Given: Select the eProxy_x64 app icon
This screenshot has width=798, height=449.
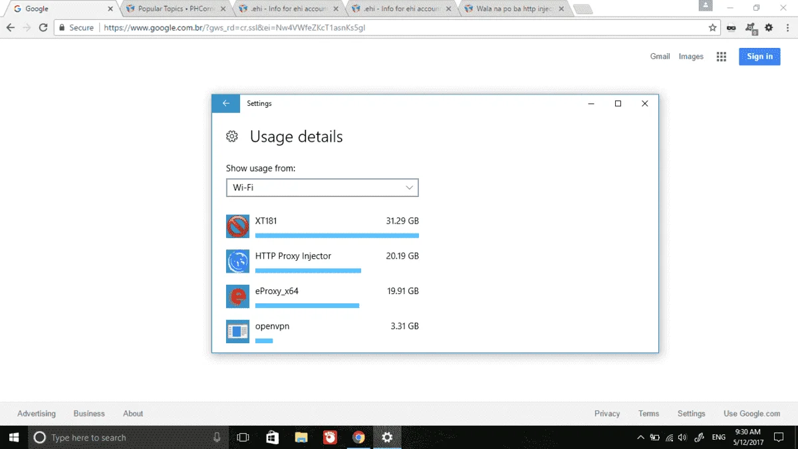Looking at the screenshot, I should (237, 297).
